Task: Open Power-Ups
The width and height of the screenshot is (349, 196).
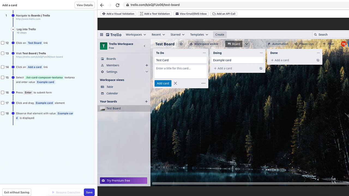Action: pyautogui.click(x=304, y=44)
